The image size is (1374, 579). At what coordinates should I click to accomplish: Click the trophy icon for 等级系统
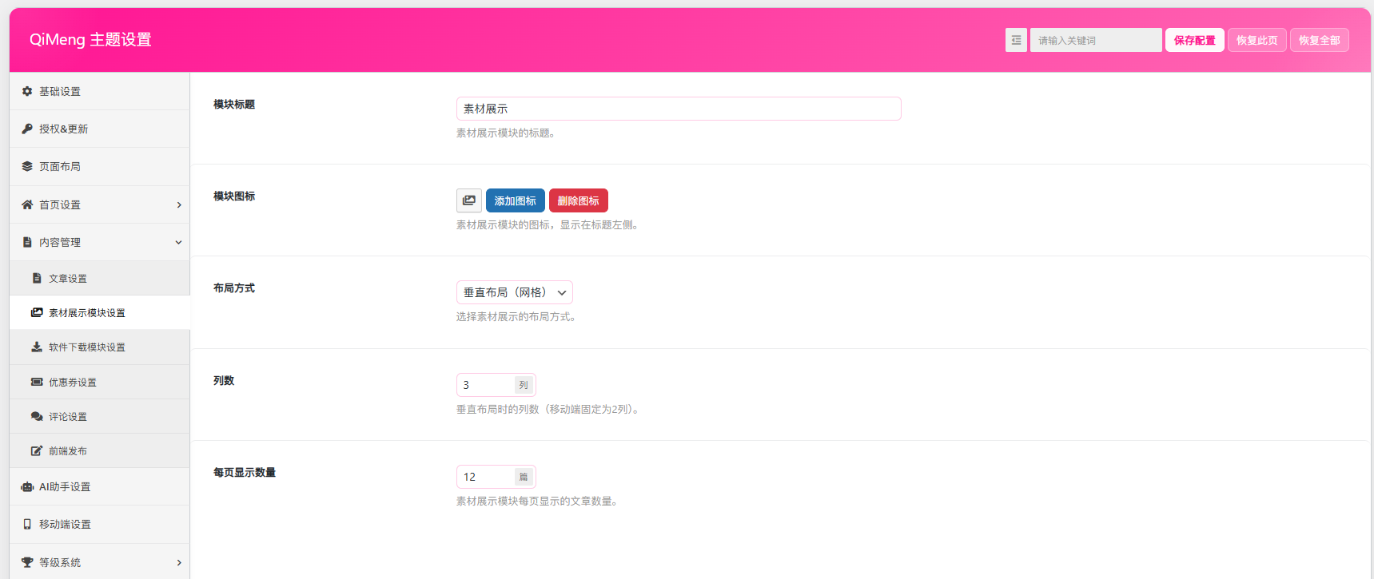(27, 562)
